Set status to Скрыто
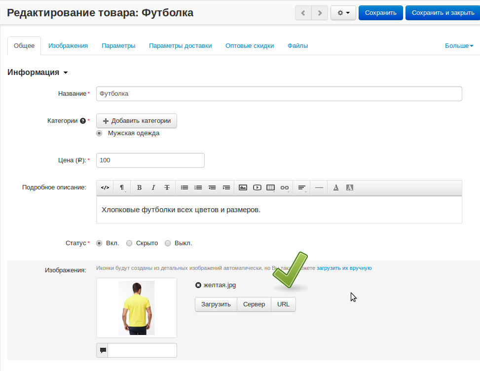 [x=129, y=243]
